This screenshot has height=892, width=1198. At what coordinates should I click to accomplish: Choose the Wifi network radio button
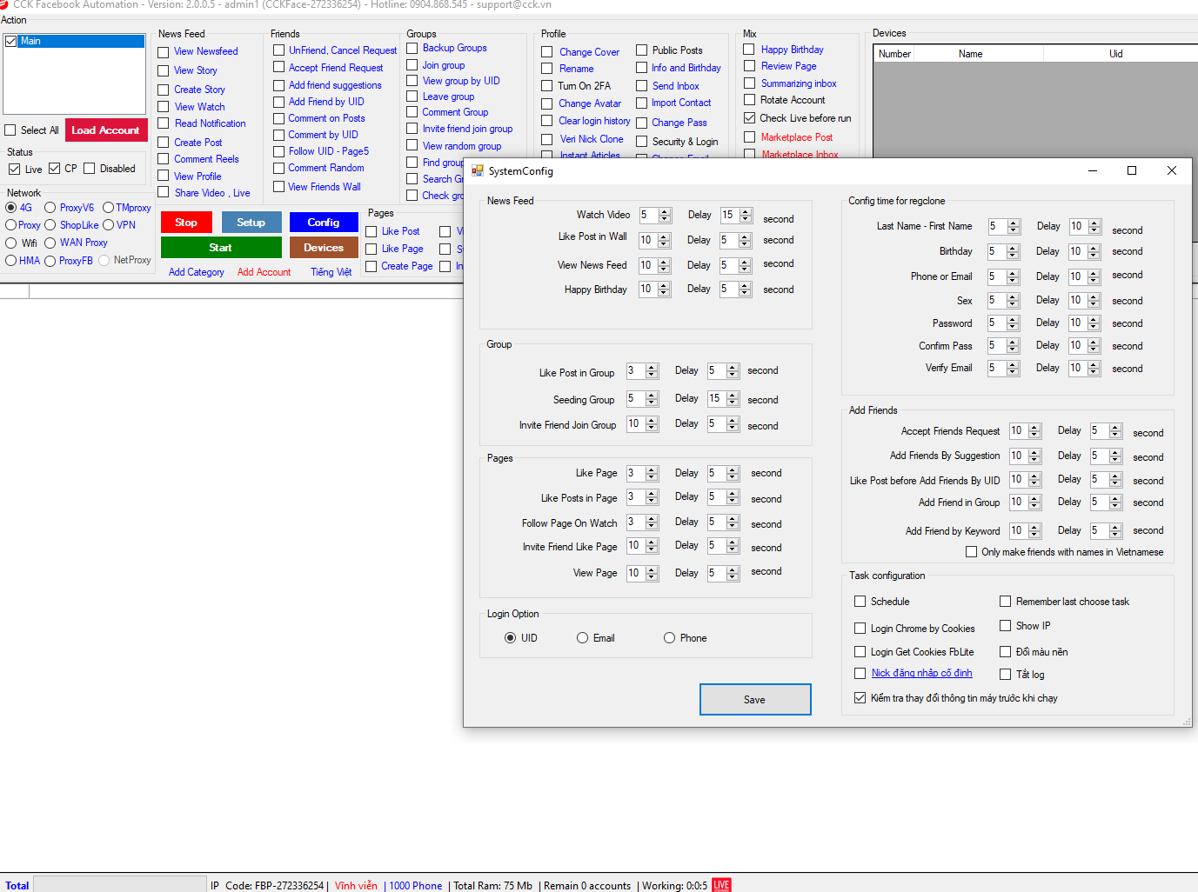pyautogui.click(x=11, y=243)
